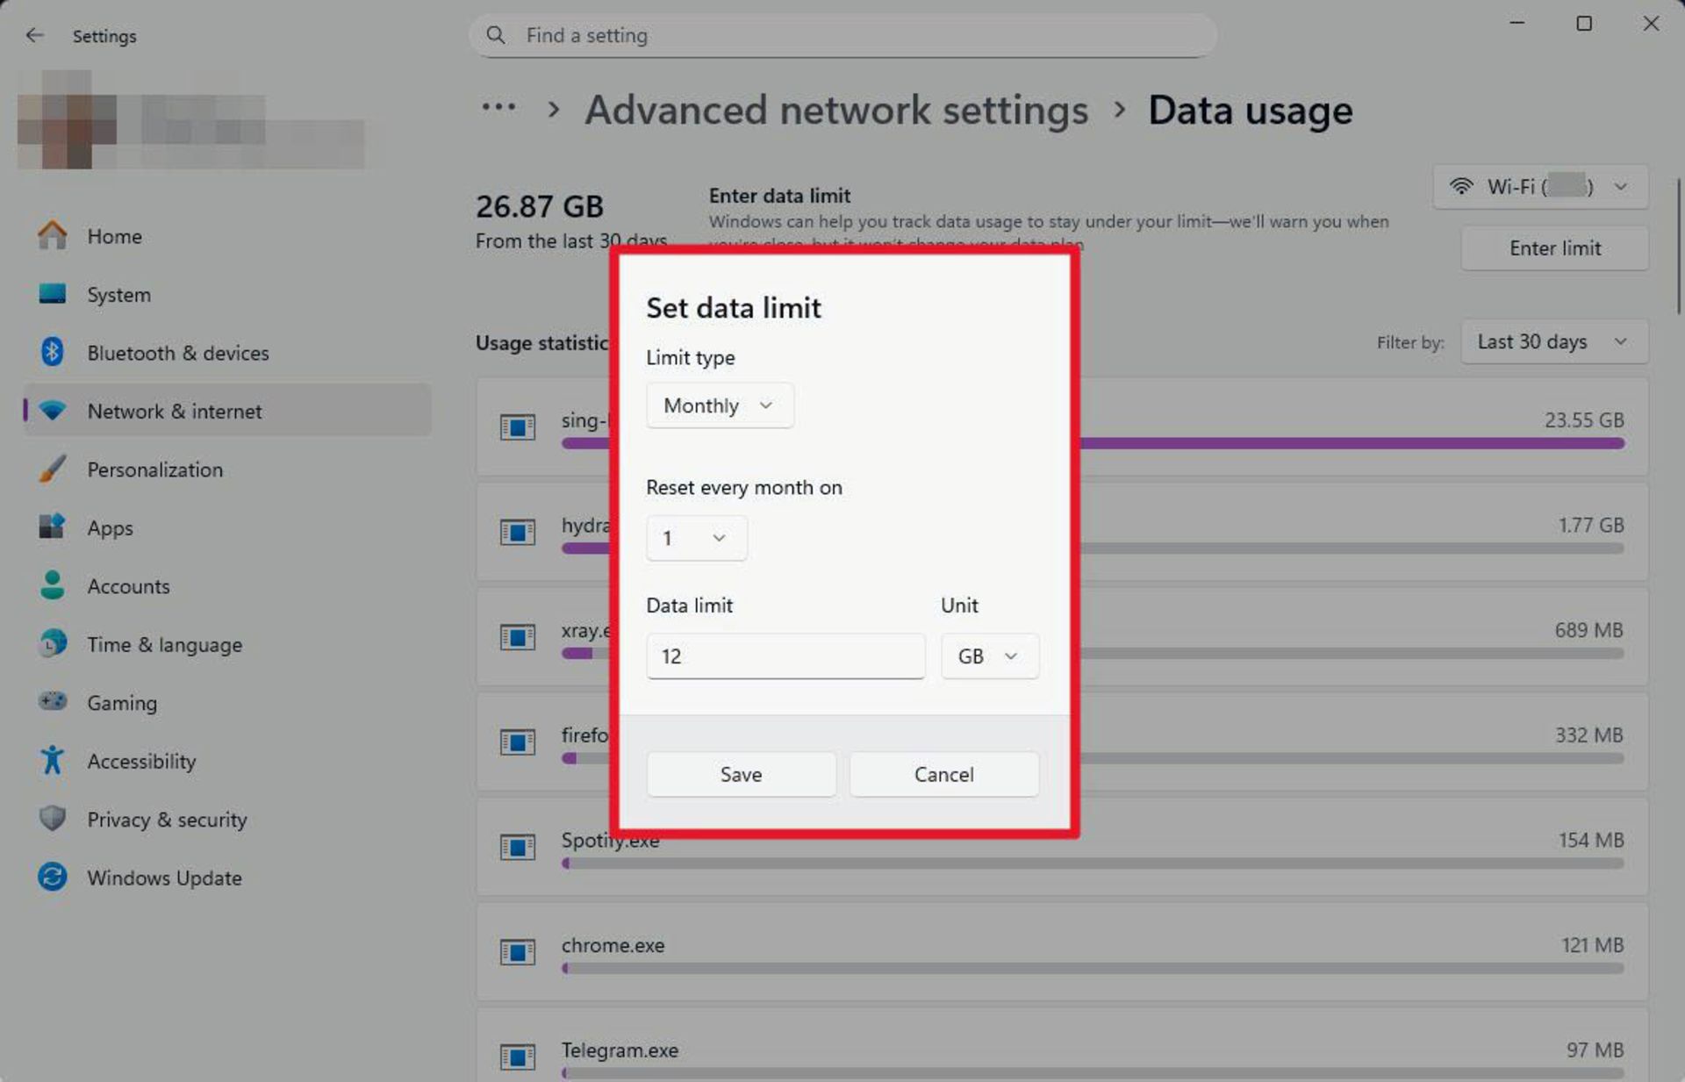The image size is (1685, 1082).
Task: Open Windows Update settings
Action: 164,878
